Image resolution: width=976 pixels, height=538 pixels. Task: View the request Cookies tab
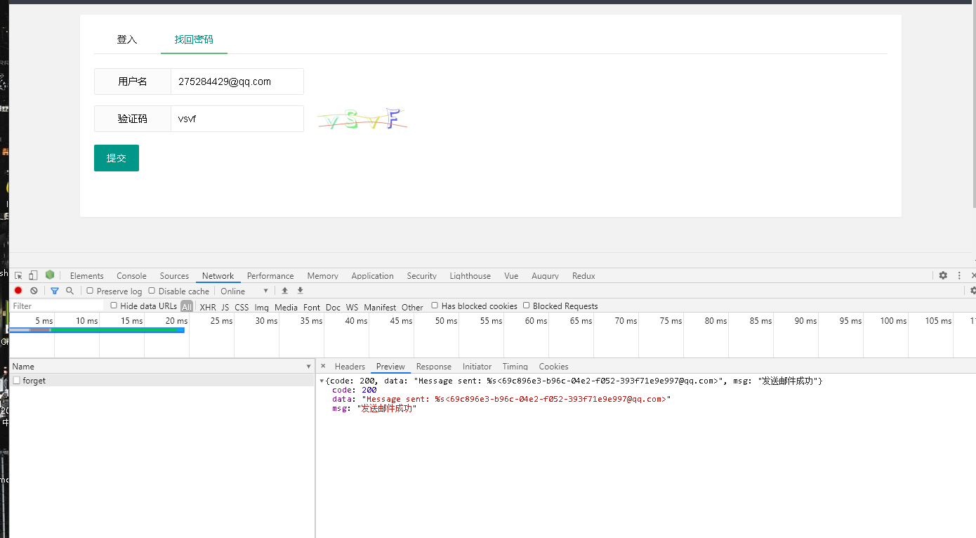pyautogui.click(x=553, y=366)
